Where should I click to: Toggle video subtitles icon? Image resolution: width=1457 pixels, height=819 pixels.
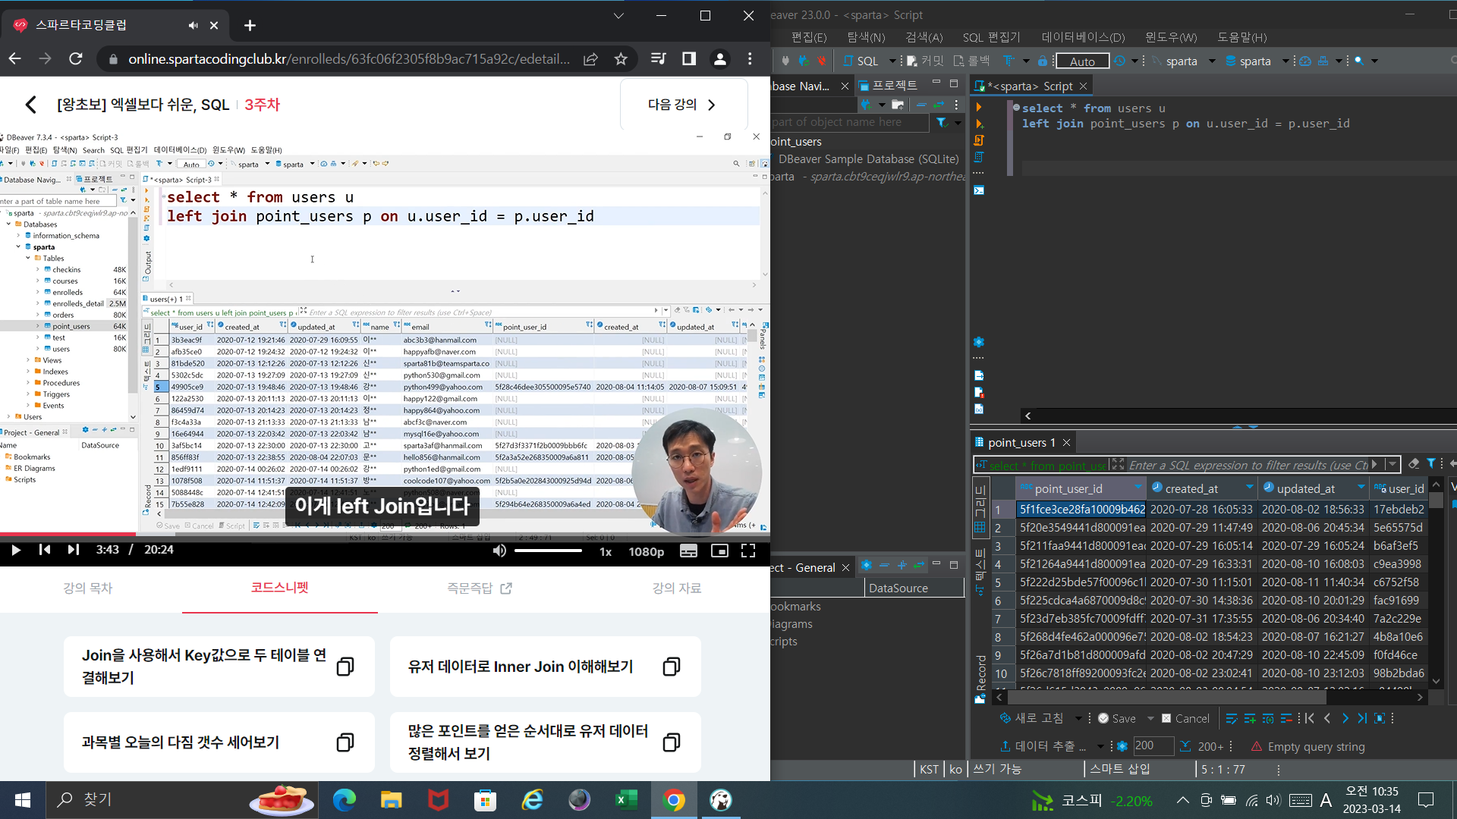click(x=688, y=551)
